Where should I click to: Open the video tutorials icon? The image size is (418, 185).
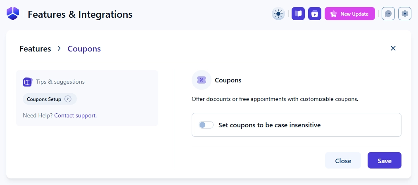click(315, 14)
